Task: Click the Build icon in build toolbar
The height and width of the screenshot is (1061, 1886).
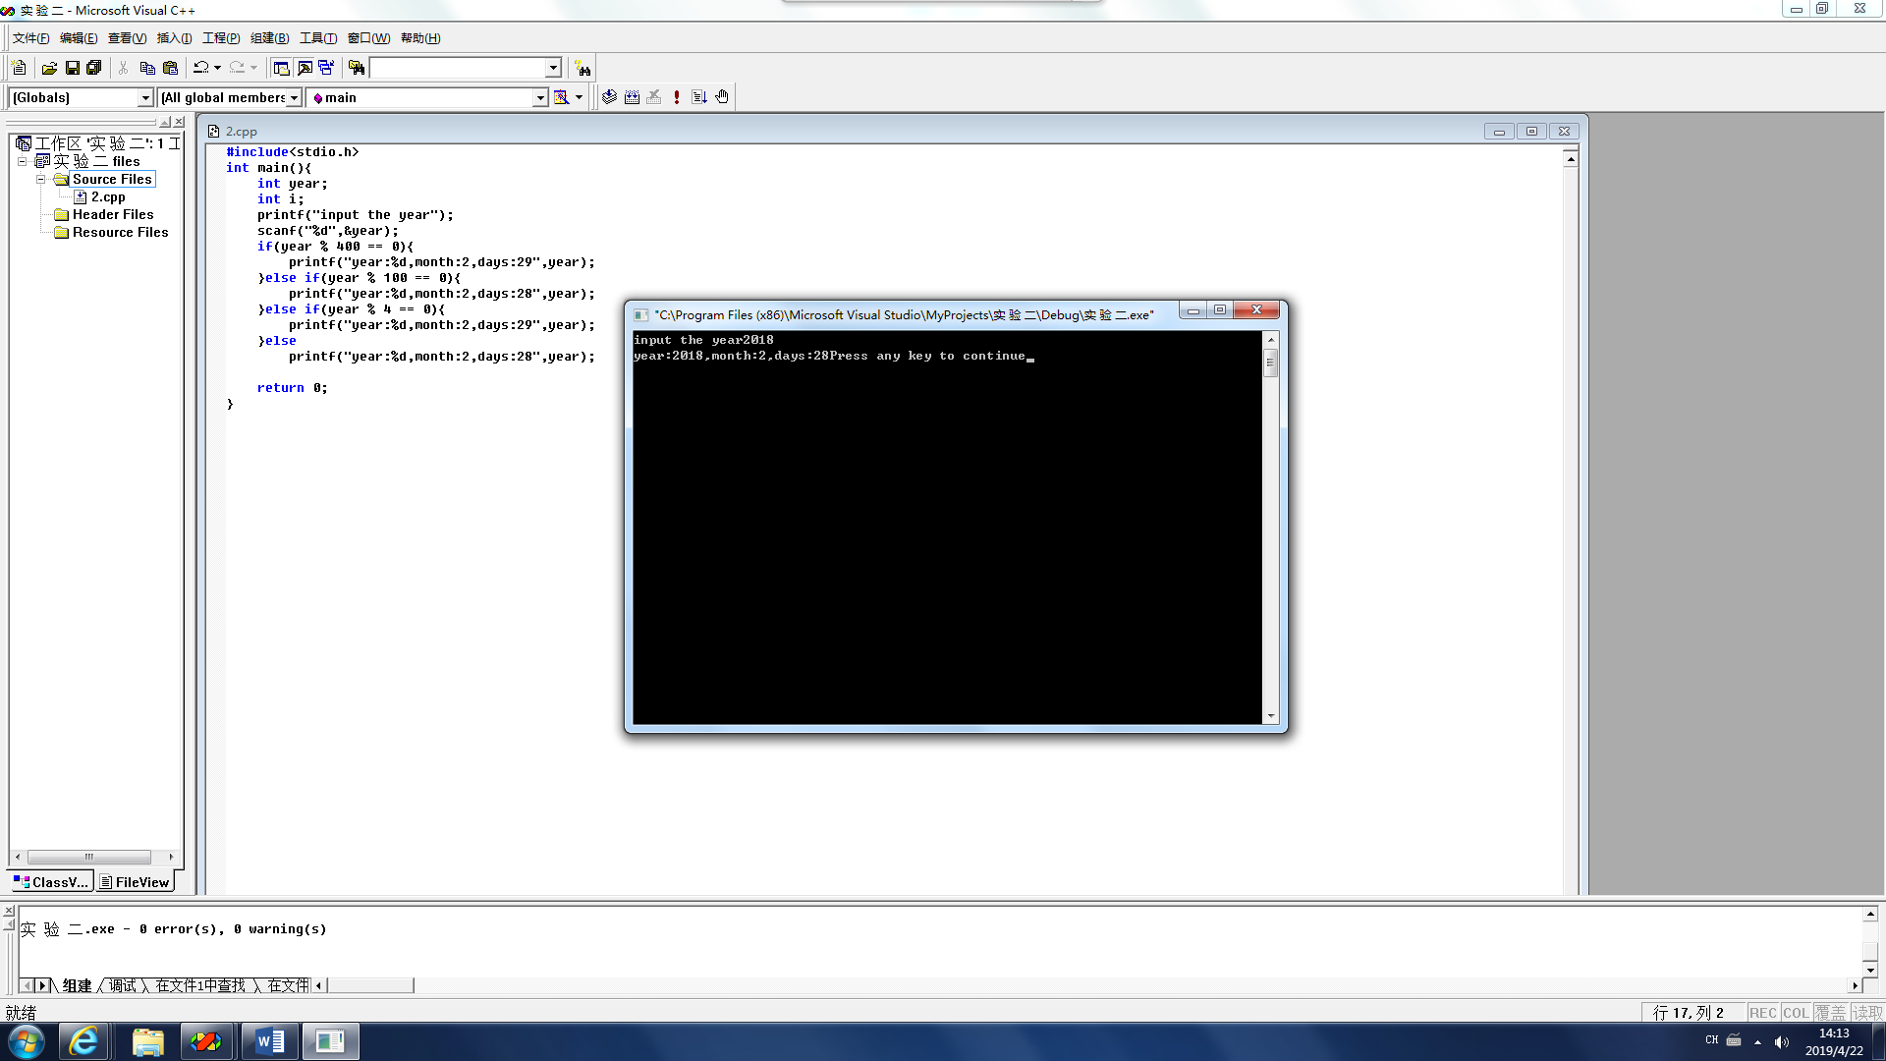Action: [632, 97]
